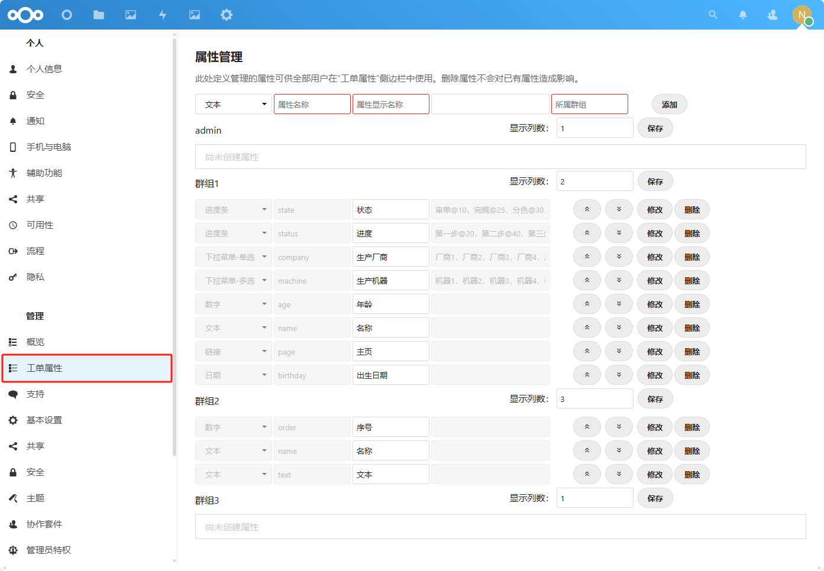Open the new attribute type dropdown 文本
This screenshot has width=824, height=571.
point(234,104)
